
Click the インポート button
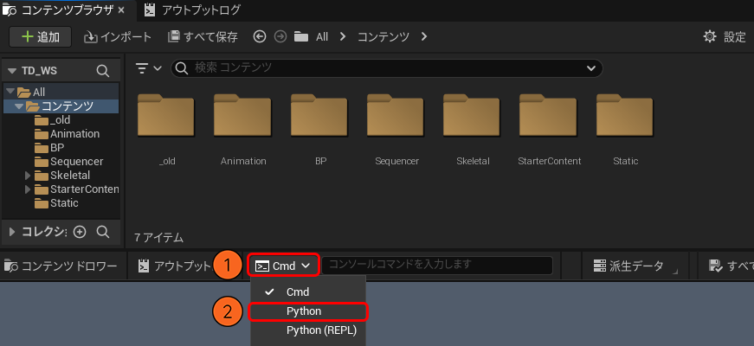pyautogui.click(x=118, y=37)
